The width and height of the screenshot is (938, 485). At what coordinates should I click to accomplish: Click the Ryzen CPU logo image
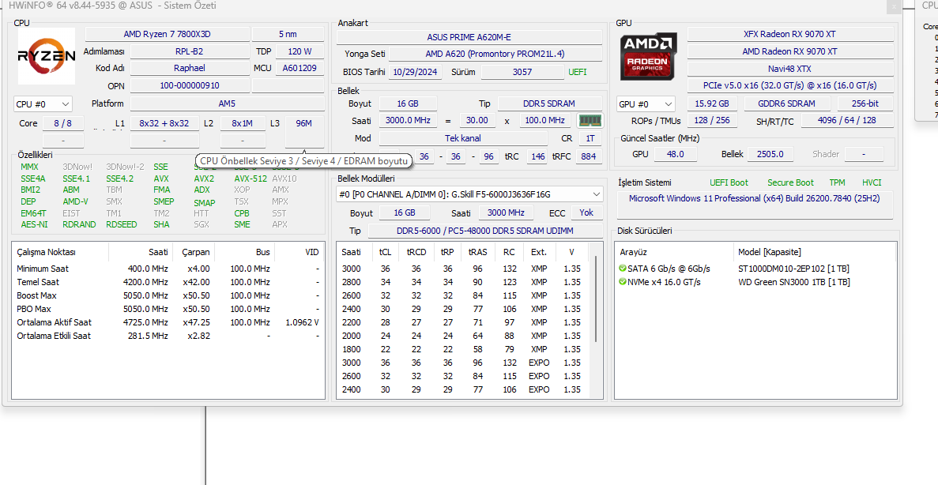tap(47, 56)
